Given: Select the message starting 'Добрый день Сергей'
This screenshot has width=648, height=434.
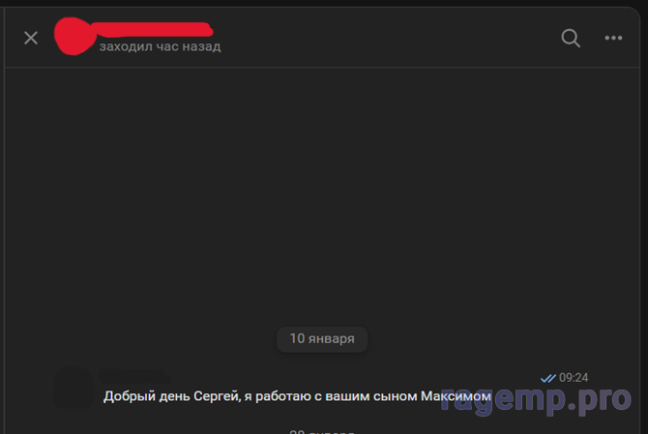Looking at the screenshot, I should [x=297, y=396].
